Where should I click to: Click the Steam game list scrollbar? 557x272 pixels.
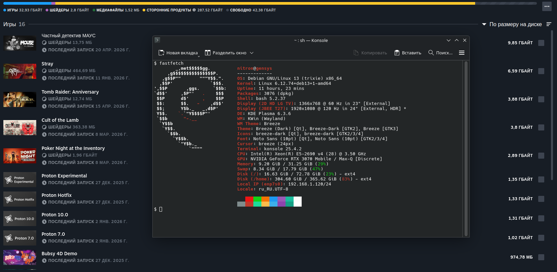point(552,106)
